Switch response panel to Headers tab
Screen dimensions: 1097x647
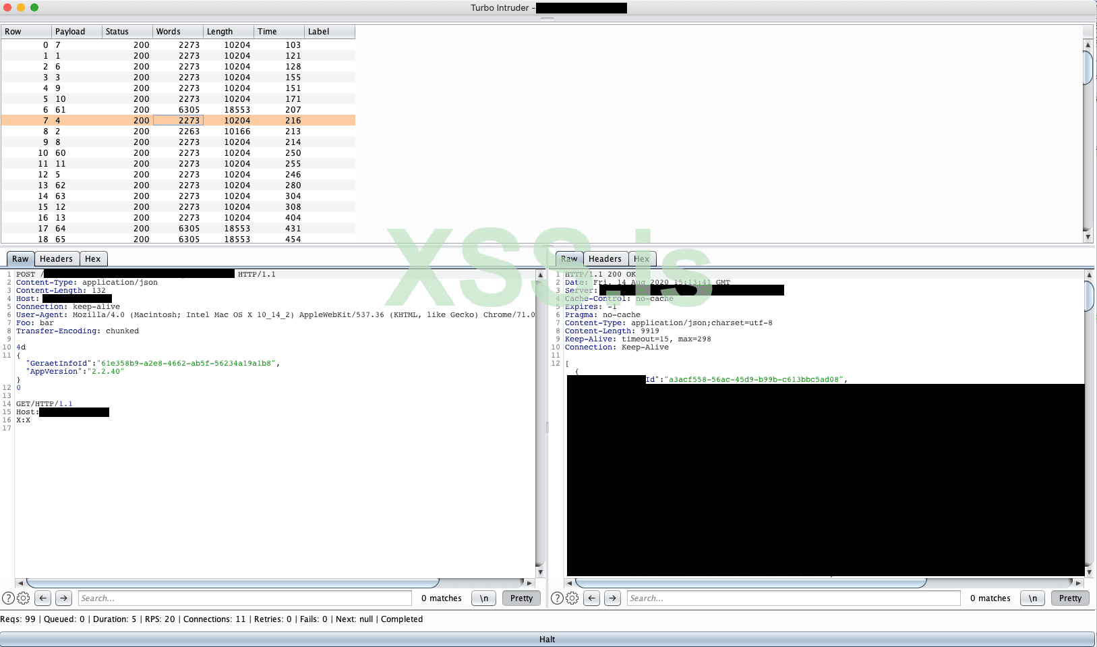point(605,259)
